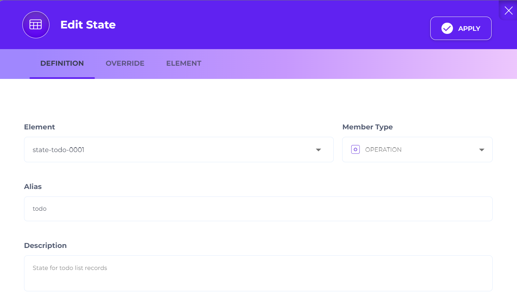Click the checkmark icon inside the Apply button
Image resolution: width=517 pixels, height=294 pixels.
447,28
